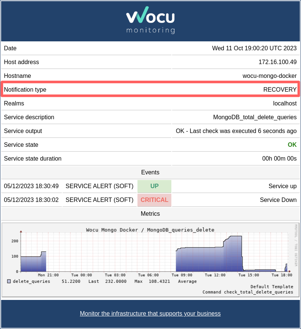Image resolution: width=301 pixels, height=329 pixels.
Task: Click the green UP event status badge
Action: 154,186
